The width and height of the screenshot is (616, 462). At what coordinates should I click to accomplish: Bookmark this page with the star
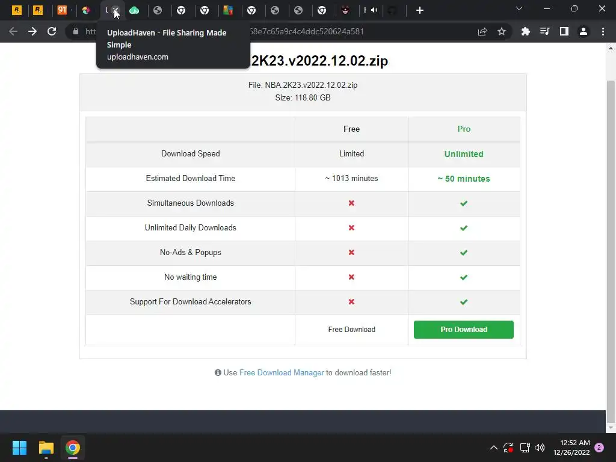click(x=502, y=31)
